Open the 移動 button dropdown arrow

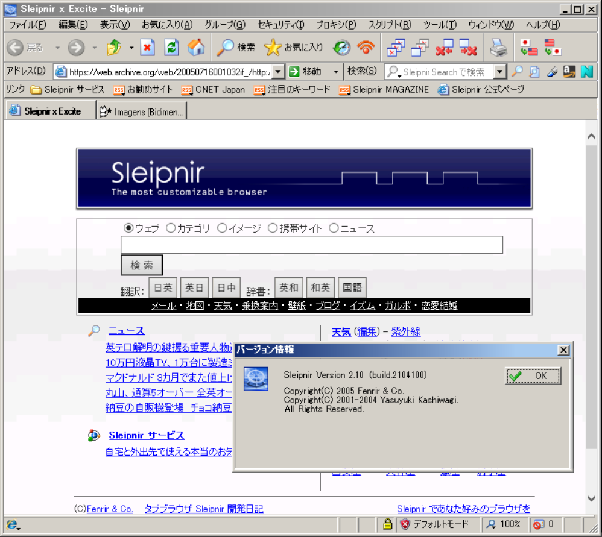coord(336,72)
